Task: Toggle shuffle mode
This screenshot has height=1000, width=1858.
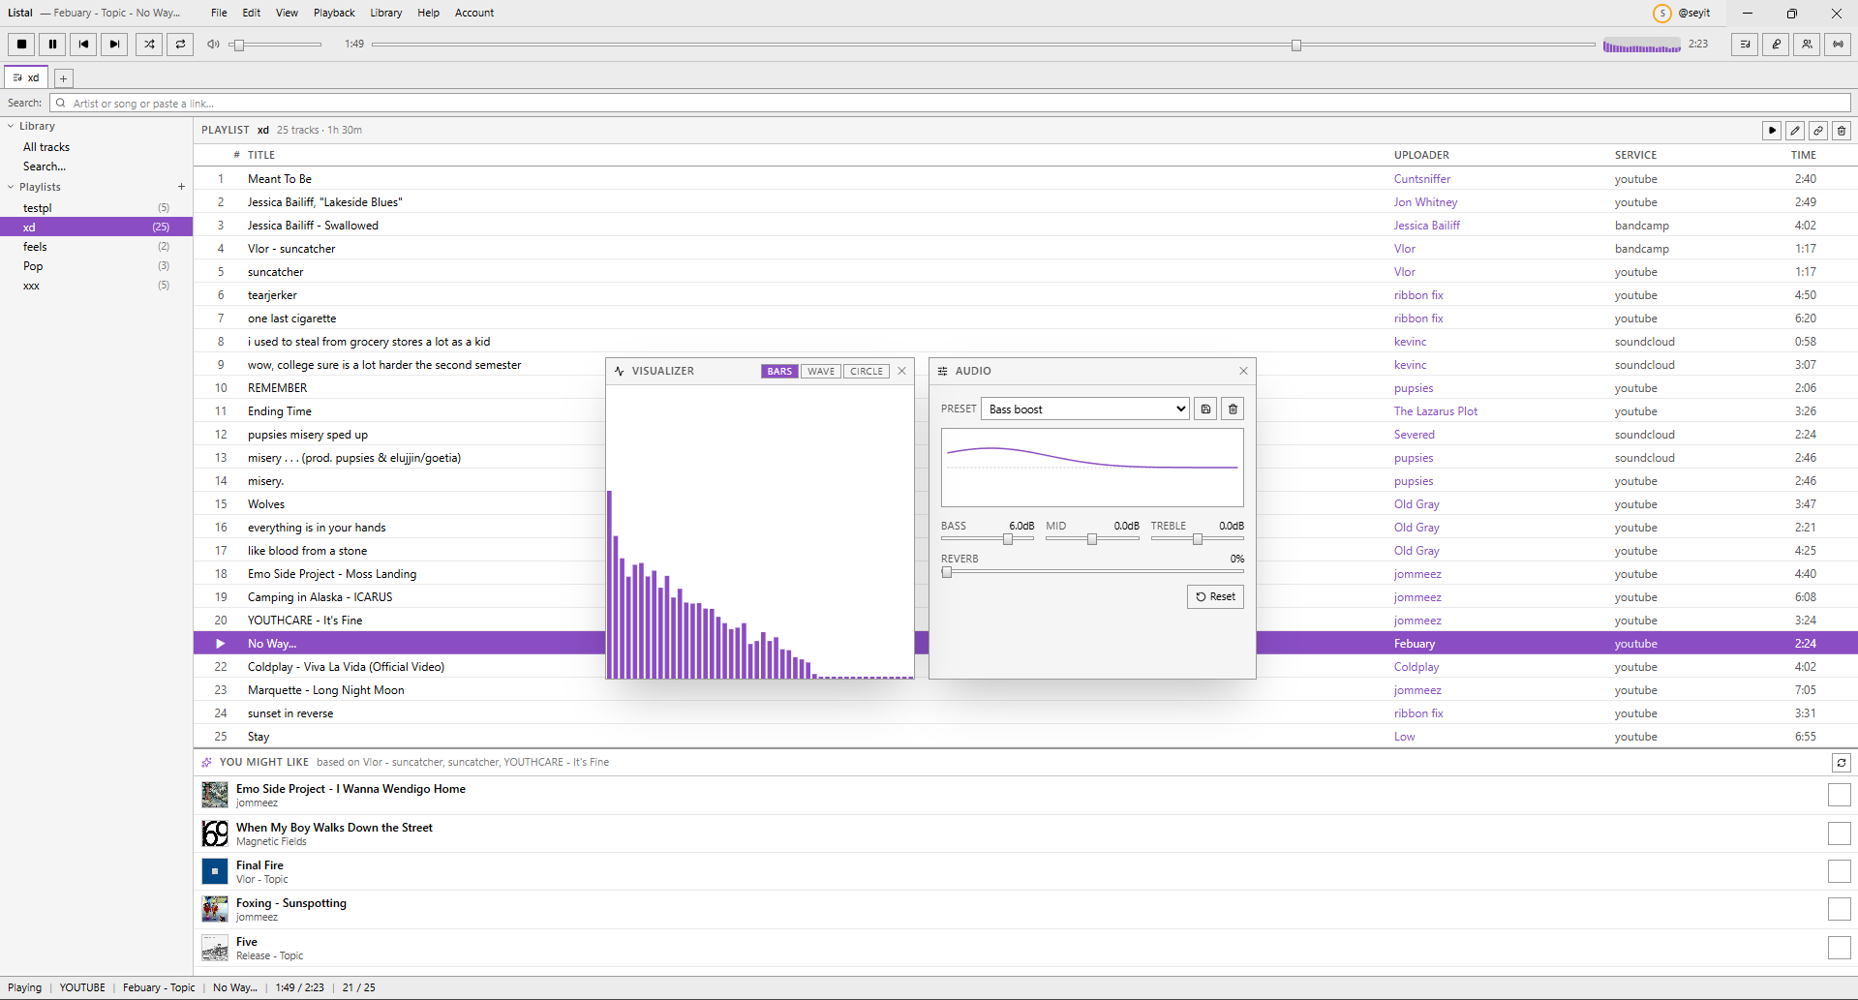Action: [x=149, y=44]
